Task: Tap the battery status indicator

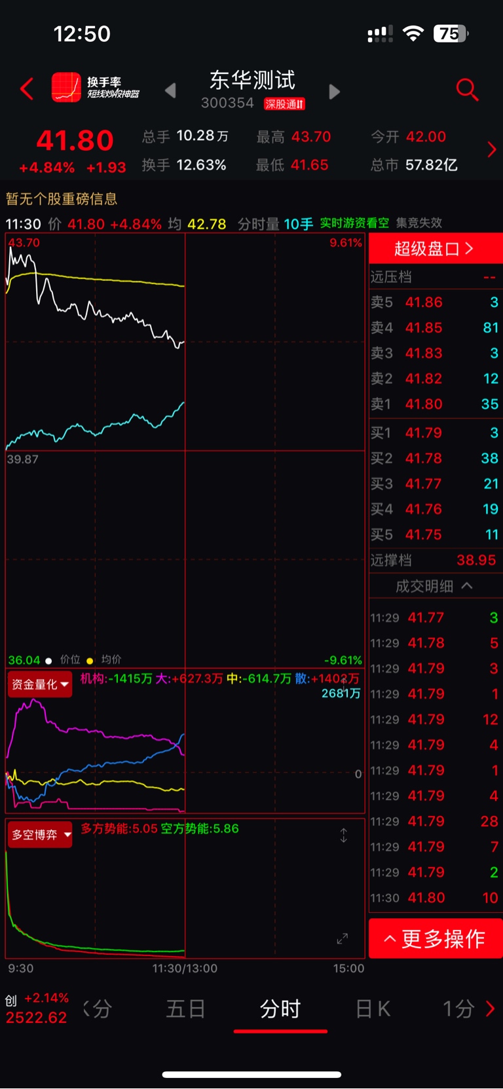Action: coord(451,33)
